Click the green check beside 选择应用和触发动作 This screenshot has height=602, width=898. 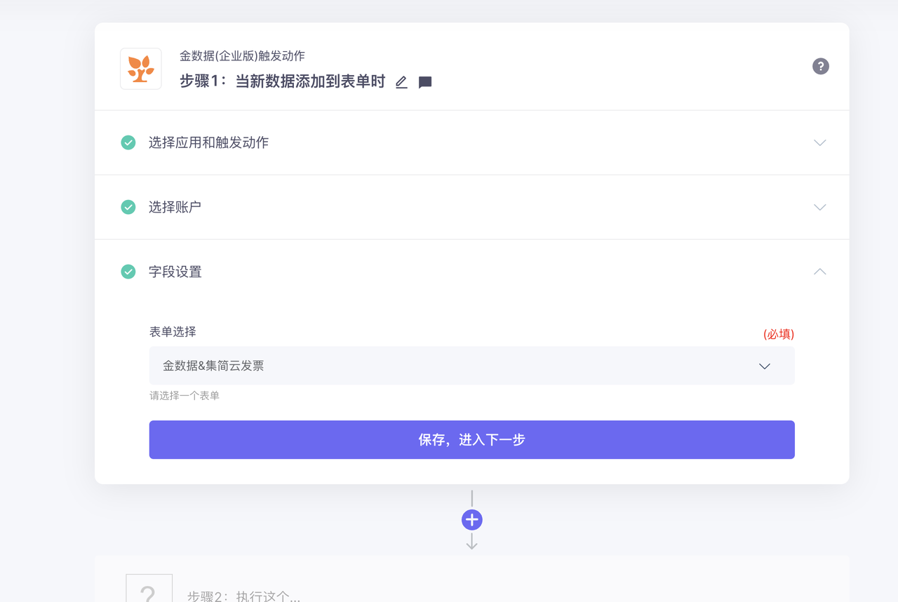(x=128, y=142)
